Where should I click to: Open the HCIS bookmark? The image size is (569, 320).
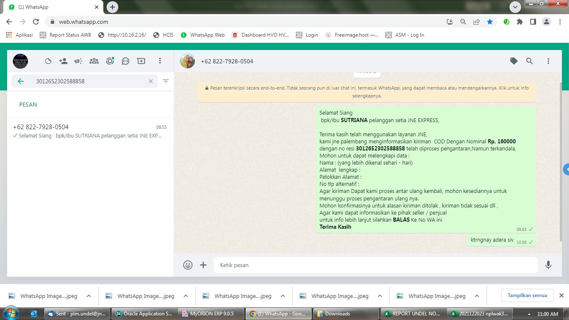pos(163,35)
